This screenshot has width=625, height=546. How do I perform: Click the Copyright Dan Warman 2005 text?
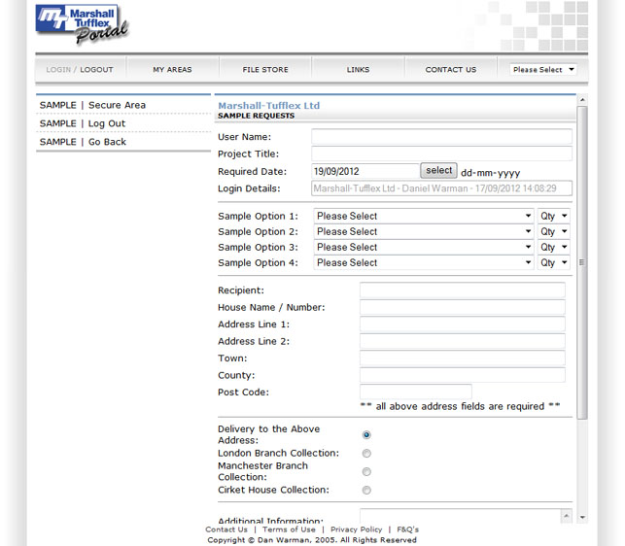(x=312, y=540)
